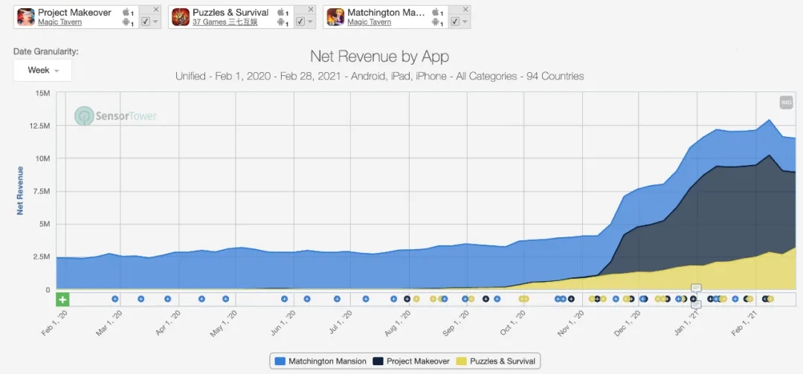Click the Apple platform icon for Project Makeover
The image size is (803, 374).
click(126, 13)
